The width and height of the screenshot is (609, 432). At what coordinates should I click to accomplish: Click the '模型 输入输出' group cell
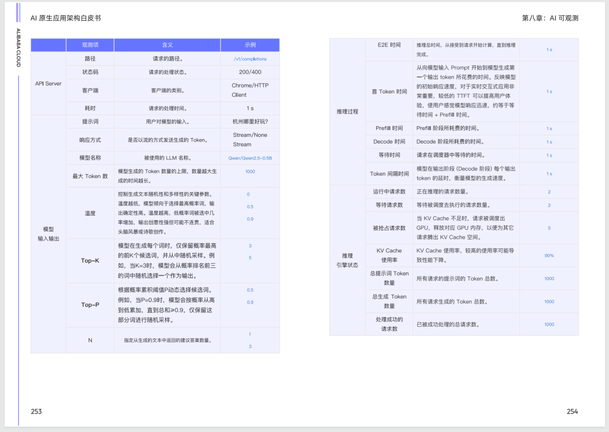[x=48, y=234]
